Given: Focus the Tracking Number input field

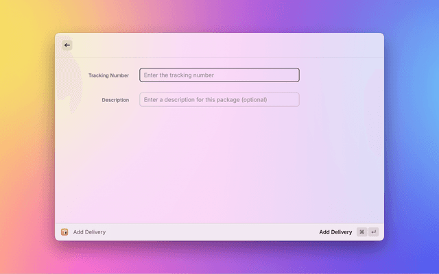Looking at the screenshot, I should [219, 75].
